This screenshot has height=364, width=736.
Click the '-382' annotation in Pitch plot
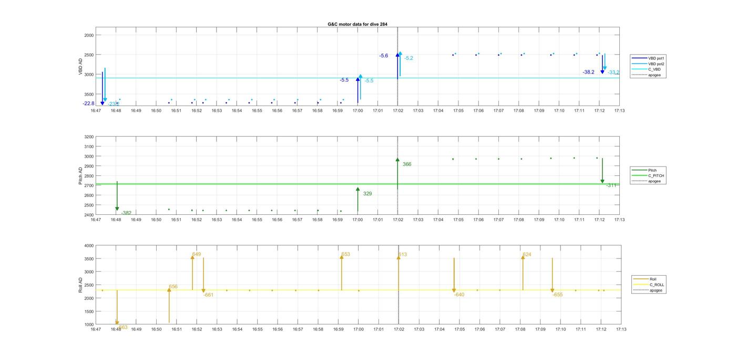pos(126,213)
